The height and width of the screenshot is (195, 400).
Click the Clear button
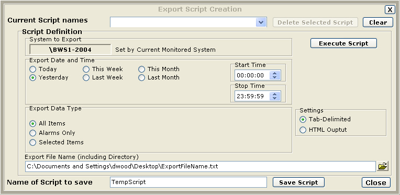click(x=378, y=22)
